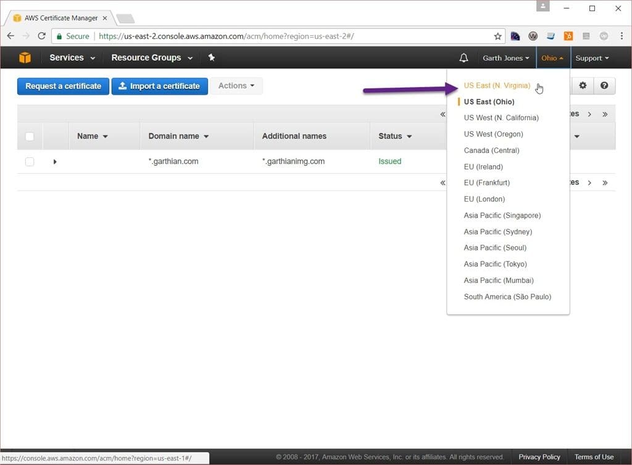Open the Support dropdown
632x465 pixels.
pos(592,58)
